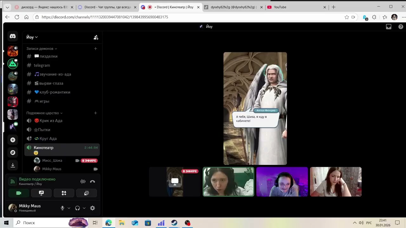Open the Ghostery extension icon
The image size is (406, 228).
[365, 17]
